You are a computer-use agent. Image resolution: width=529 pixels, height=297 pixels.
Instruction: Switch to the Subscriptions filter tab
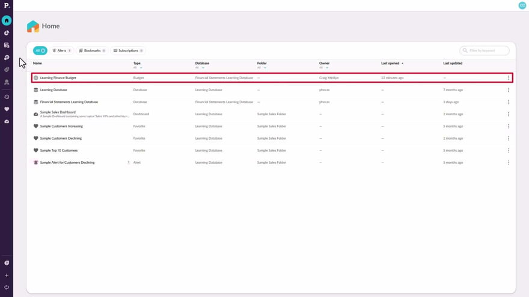click(x=127, y=51)
